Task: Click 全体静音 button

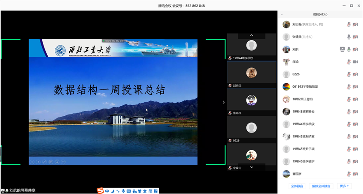Action: click(297, 186)
